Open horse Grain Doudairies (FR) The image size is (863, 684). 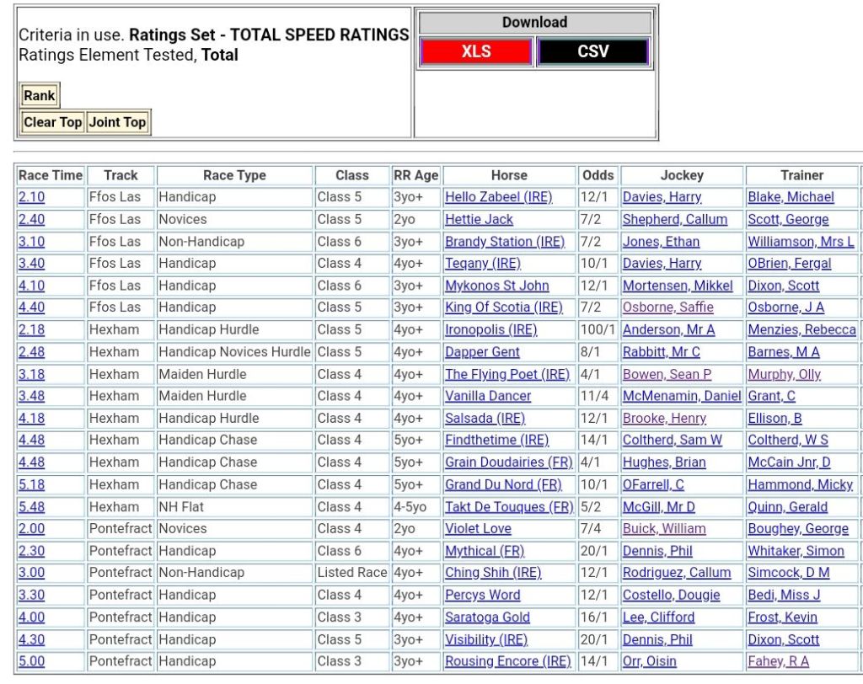tap(508, 462)
